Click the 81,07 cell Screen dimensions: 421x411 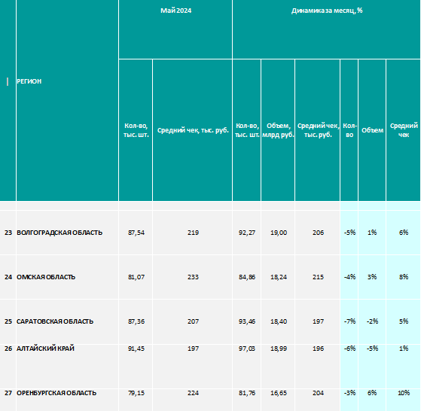click(x=136, y=277)
